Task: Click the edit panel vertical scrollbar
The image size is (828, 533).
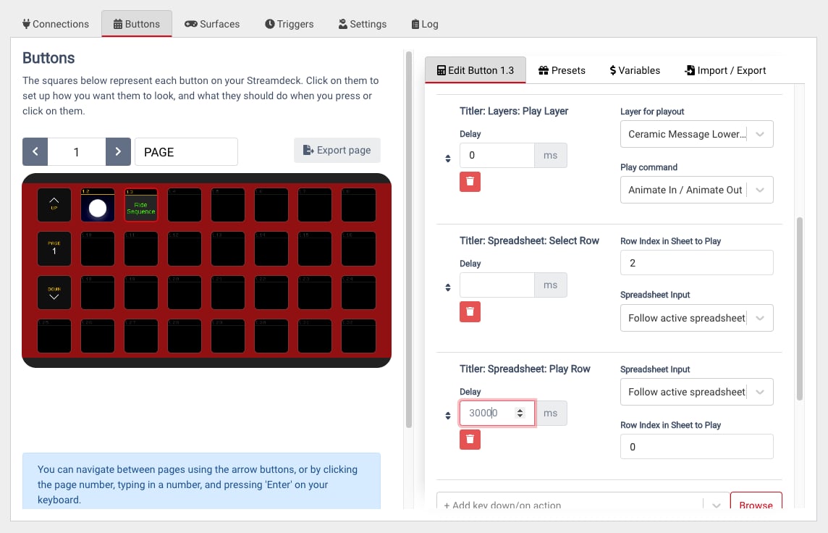Action: [800, 309]
